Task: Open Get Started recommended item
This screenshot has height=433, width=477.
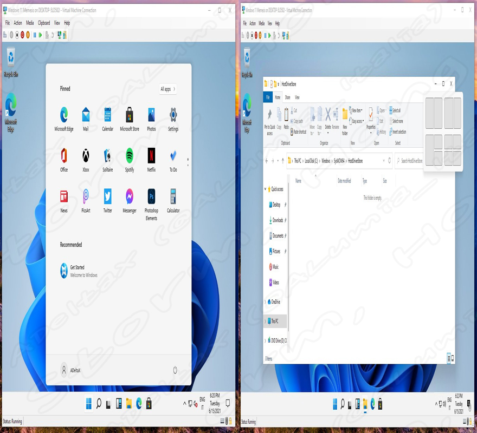Action: (79, 271)
